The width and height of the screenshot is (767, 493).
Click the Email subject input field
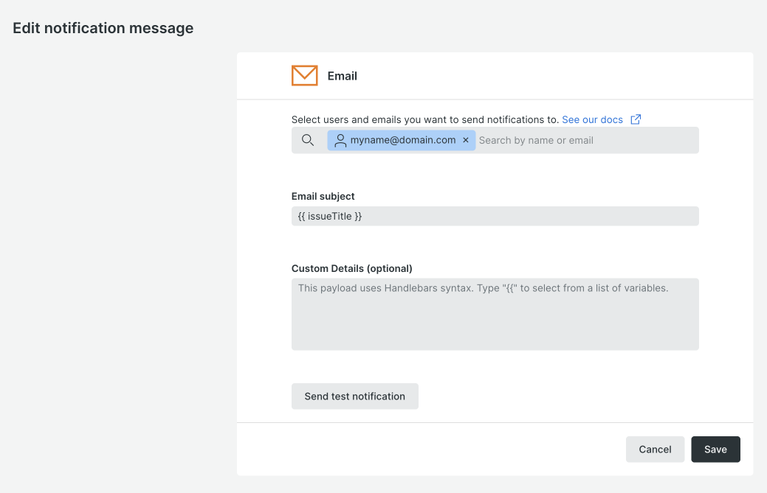click(495, 216)
